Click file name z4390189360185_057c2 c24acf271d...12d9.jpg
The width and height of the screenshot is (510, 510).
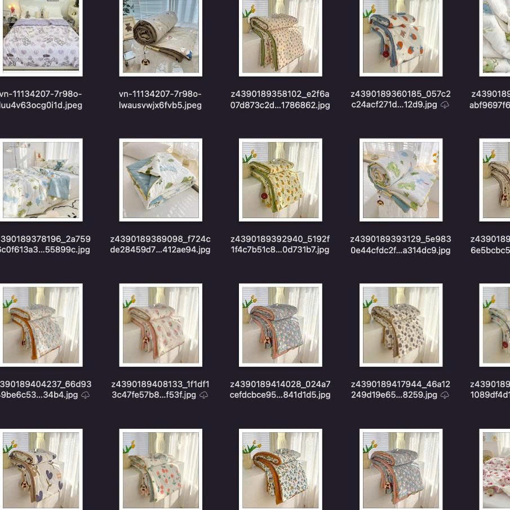coord(400,100)
